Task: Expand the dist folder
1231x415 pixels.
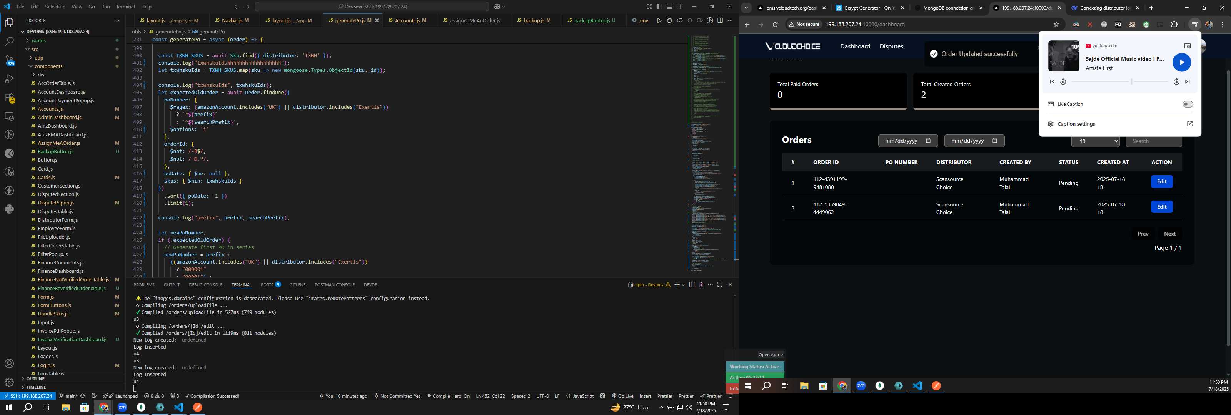Action: coord(42,75)
